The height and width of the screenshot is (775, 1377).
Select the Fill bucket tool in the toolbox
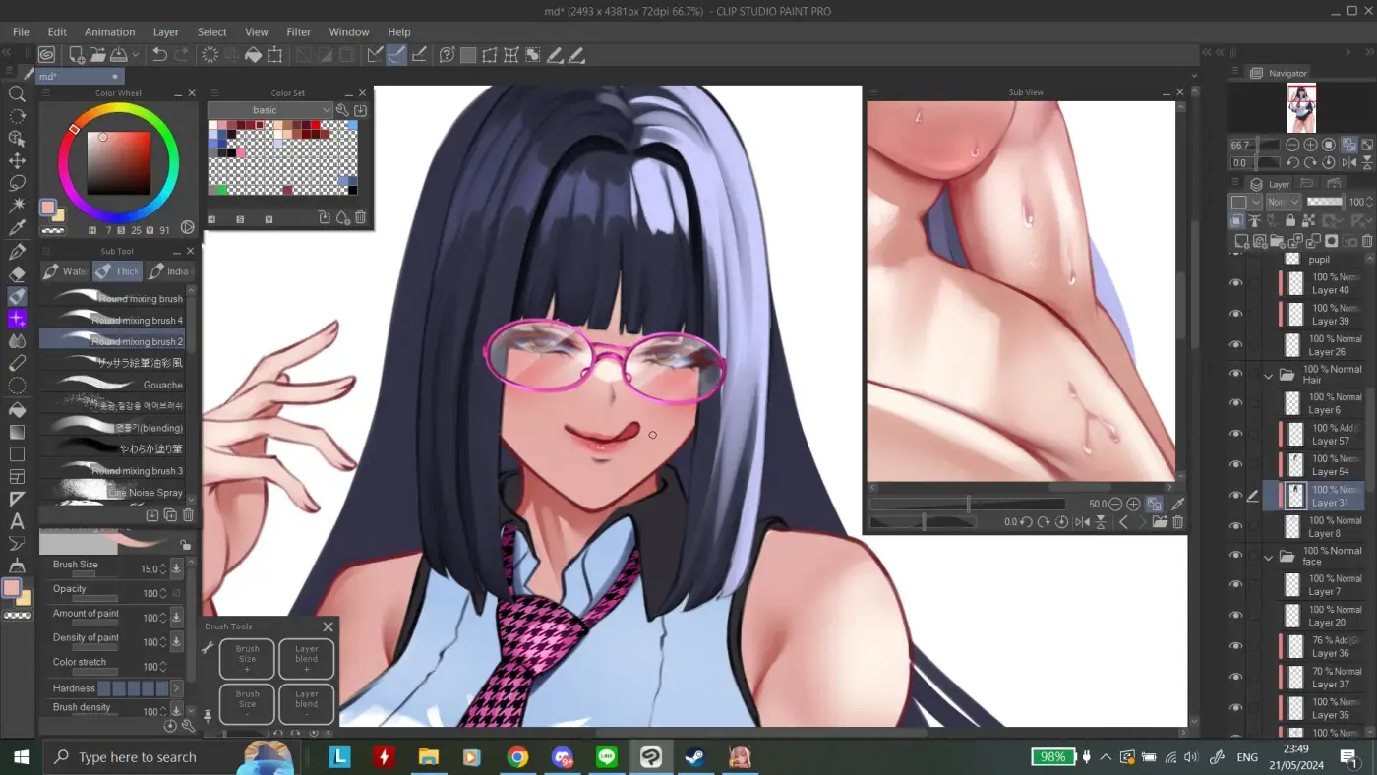coord(17,410)
